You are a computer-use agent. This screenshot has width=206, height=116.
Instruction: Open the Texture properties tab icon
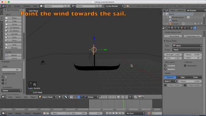click(x=192, y=28)
